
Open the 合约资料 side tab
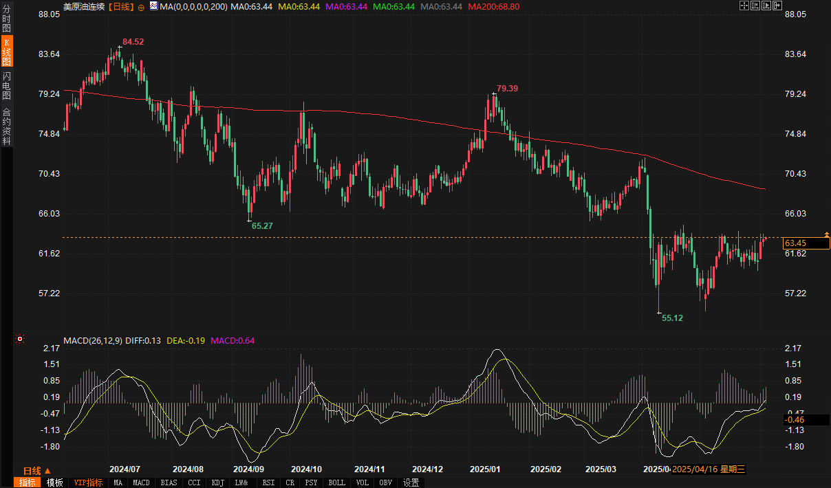6,126
